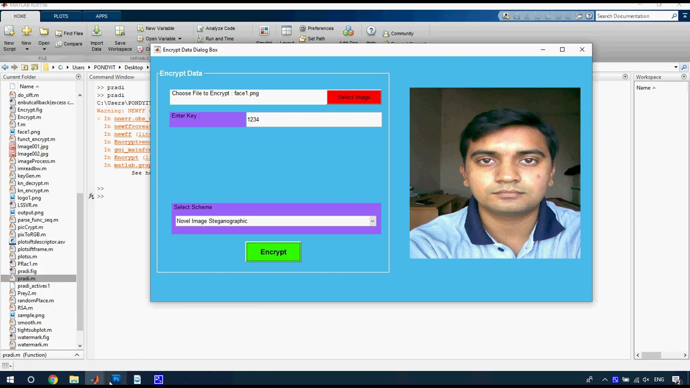
Task: Open the Command Window panel actions menu
Action: click(x=625, y=77)
